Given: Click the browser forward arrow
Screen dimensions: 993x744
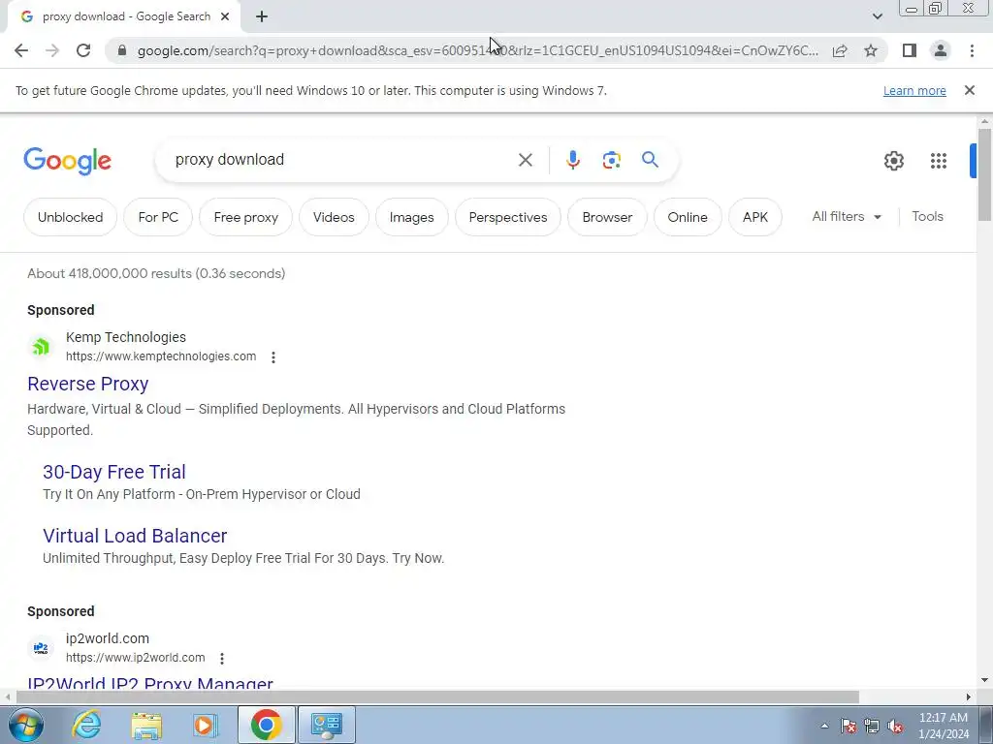Looking at the screenshot, I should [52, 50].
